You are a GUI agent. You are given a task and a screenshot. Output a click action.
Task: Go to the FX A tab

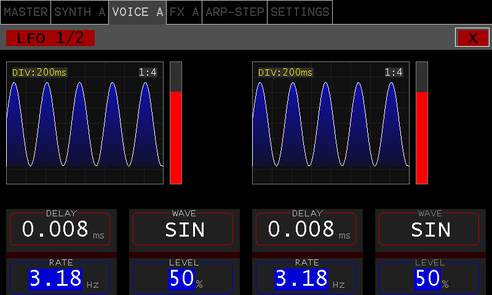click(x=184, y=12)
